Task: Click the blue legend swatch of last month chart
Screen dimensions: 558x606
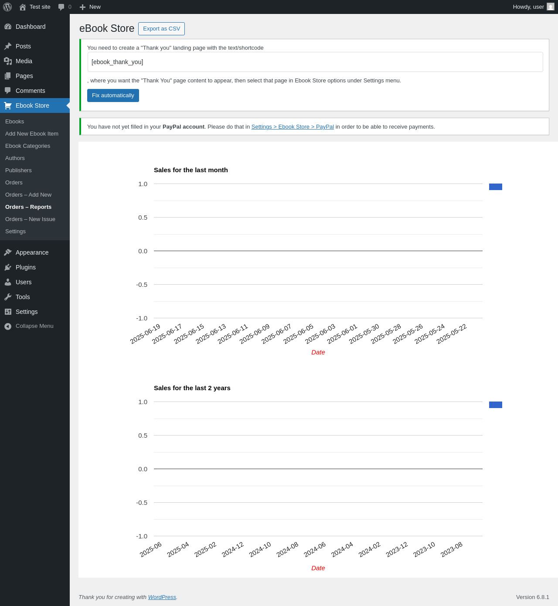Action: [496, 187]
